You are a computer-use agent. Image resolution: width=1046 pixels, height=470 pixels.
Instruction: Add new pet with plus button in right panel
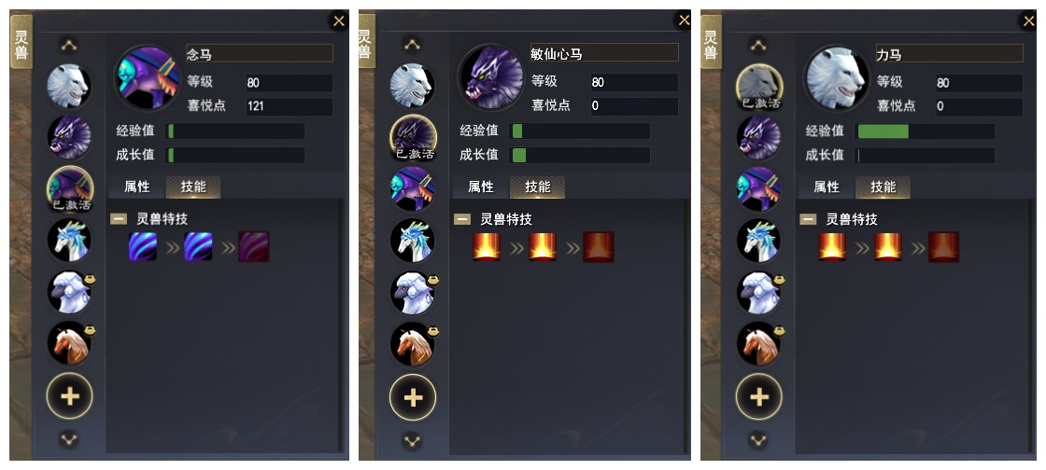(x=759, y=396)
